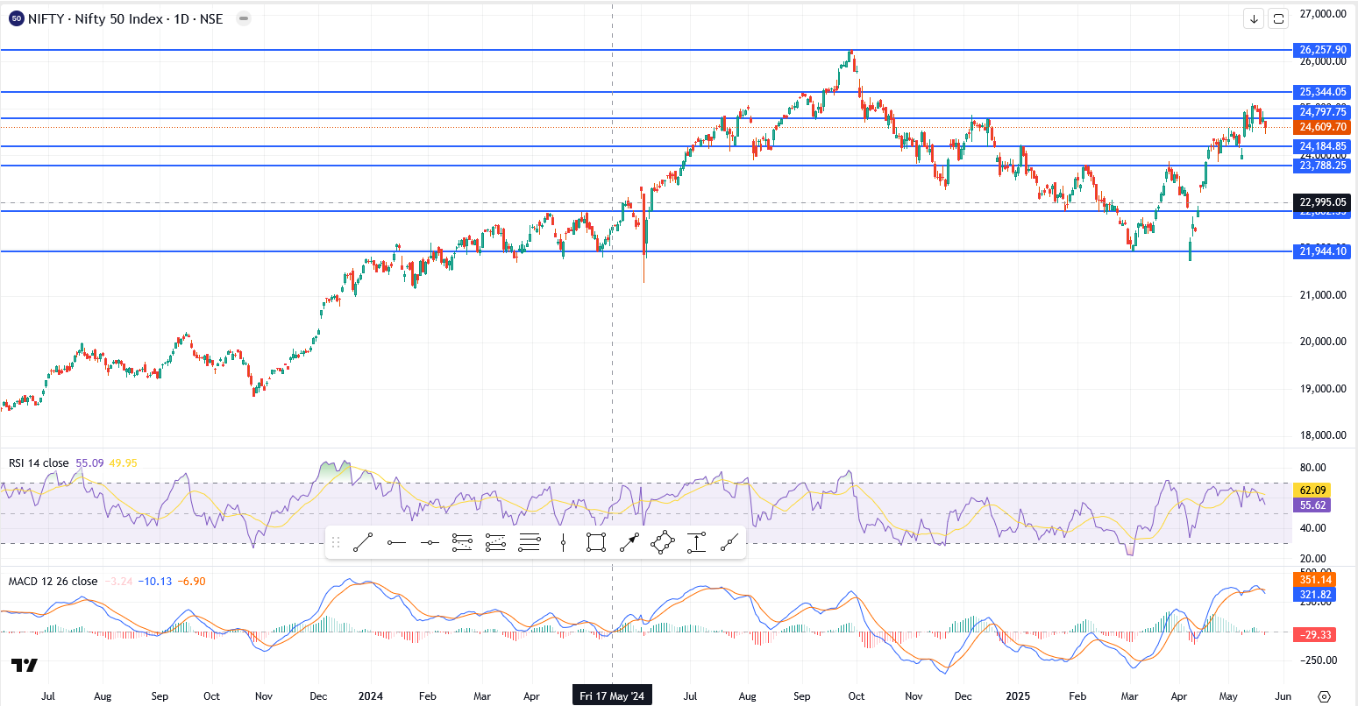Select the Arrow line tool
Viewport: 1358px width, 706px height.
point(629,543)
